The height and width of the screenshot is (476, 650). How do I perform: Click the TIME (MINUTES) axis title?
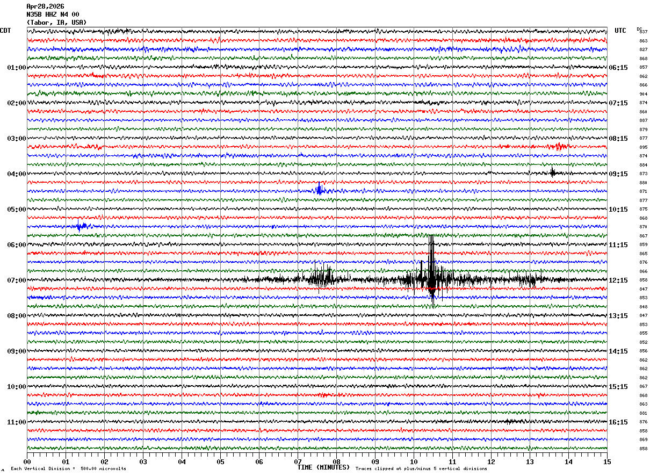click(x=323, y=467)
